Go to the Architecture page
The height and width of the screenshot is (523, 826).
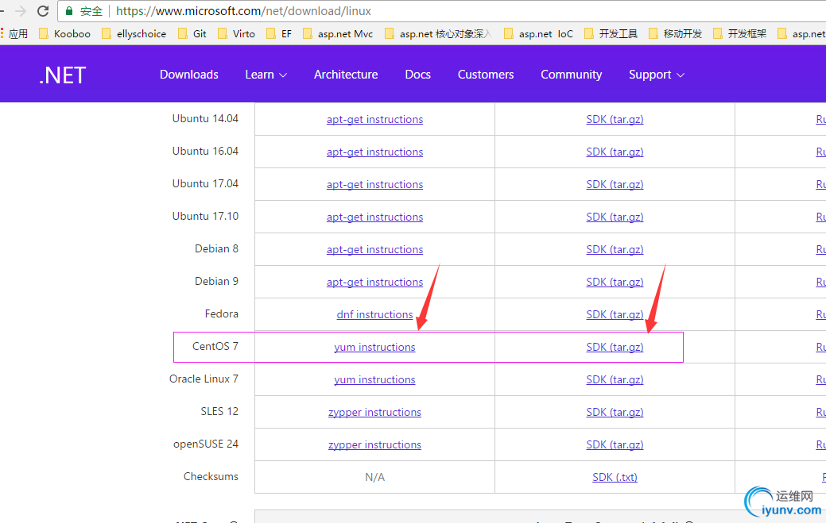click(x=346, y=75)
